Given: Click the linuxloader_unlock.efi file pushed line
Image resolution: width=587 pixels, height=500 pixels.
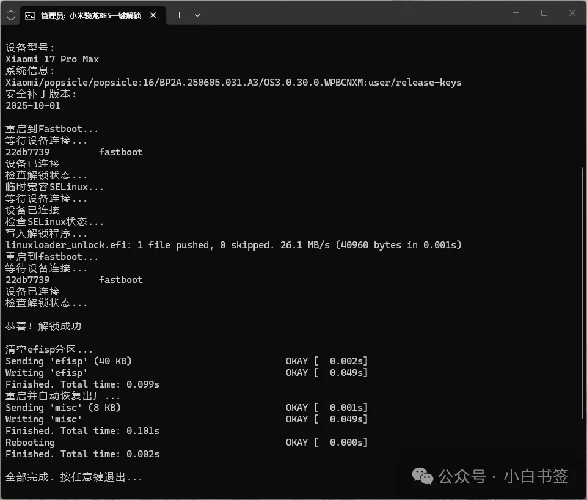Looking at the screenshot, I should pos(233,245).
